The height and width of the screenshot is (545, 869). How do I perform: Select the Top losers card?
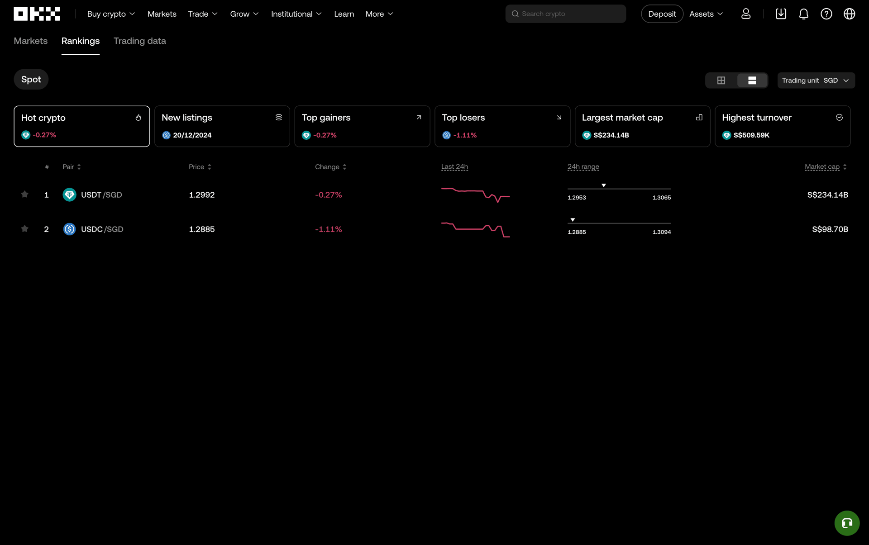click(x=502, y=126)
